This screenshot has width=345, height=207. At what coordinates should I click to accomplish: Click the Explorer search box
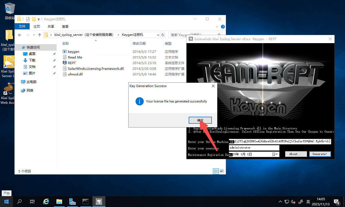point(195,35)
